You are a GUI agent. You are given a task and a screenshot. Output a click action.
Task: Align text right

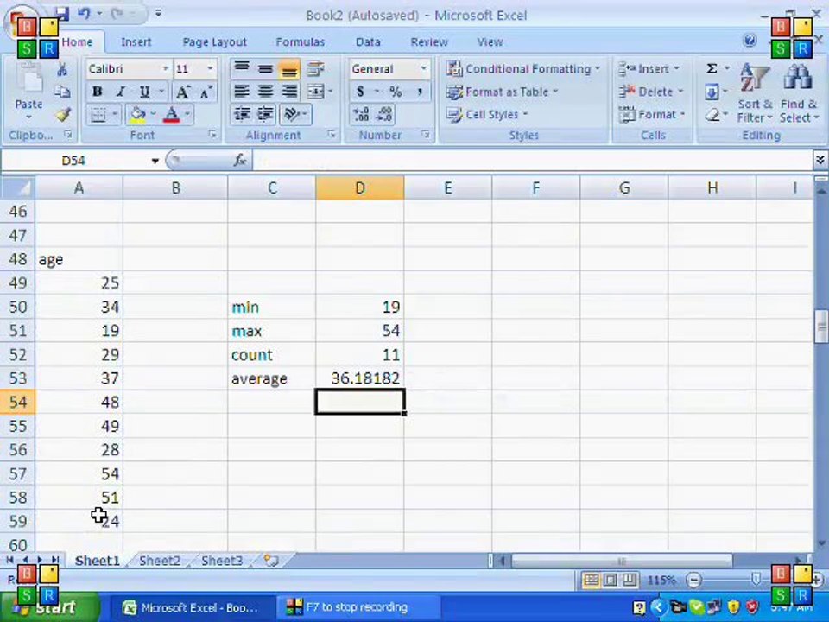pos(289,92)
